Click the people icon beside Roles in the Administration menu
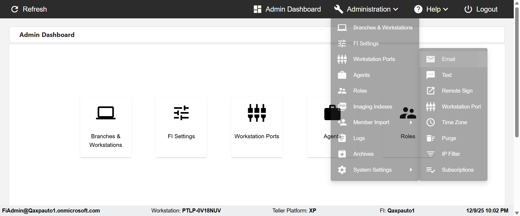Image resolution: width=520 pixels, height=216 pixels. [342, 91]
